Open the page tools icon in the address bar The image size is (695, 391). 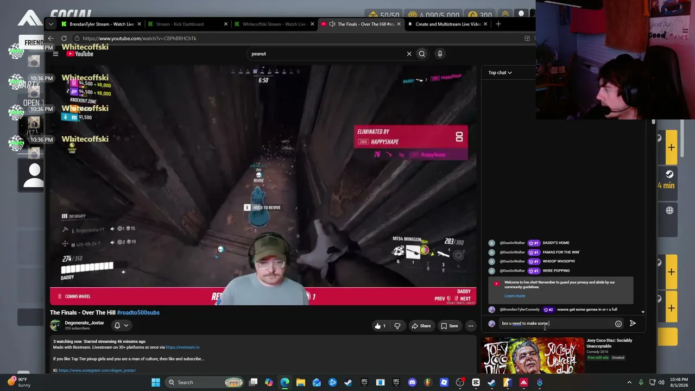click(x=527, y=39)
